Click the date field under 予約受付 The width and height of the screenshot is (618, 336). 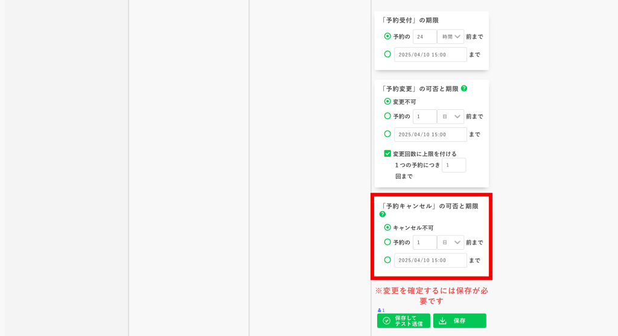430,54
